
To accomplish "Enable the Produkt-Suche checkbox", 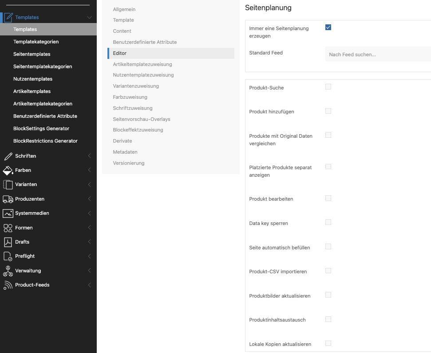I will point(328,87).
